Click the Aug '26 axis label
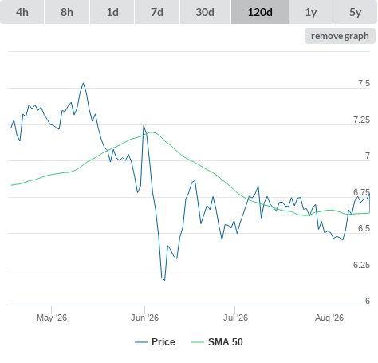The width and height of the screenshot is (378, 363). (329, 318)
